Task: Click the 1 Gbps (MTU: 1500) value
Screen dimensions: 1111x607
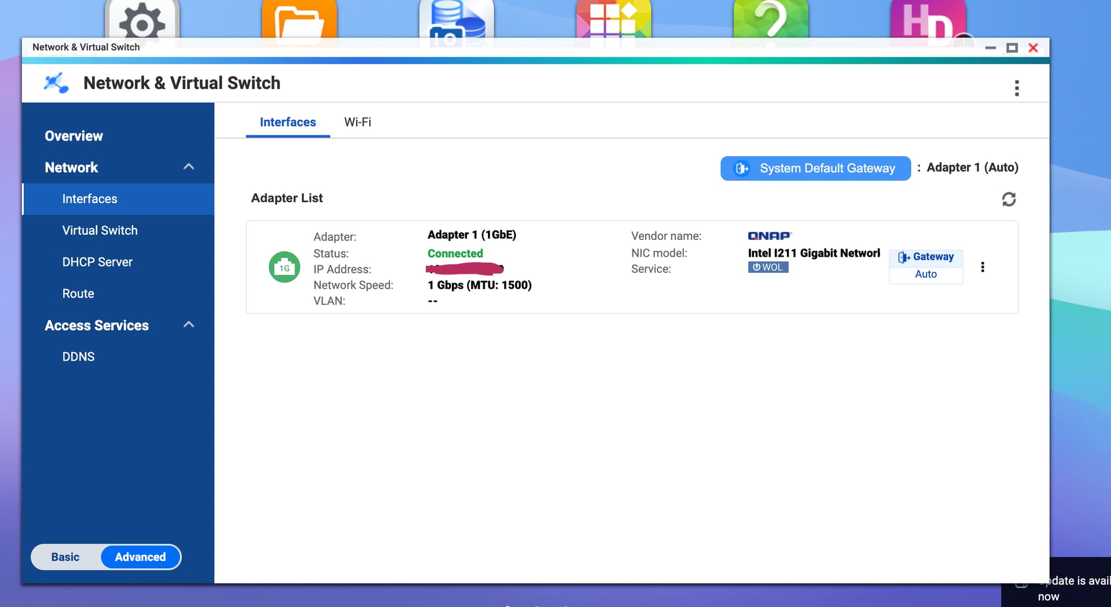Action: tap(479, 285)
